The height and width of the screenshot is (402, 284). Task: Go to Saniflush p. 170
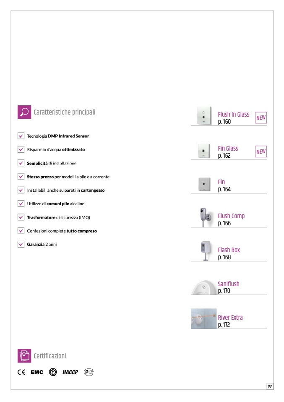click(229, 287)
